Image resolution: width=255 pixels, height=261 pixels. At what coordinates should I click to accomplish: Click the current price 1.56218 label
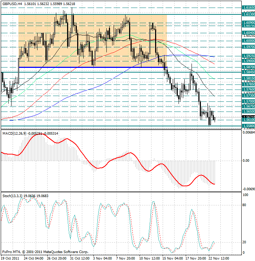(x=249, y=117)
